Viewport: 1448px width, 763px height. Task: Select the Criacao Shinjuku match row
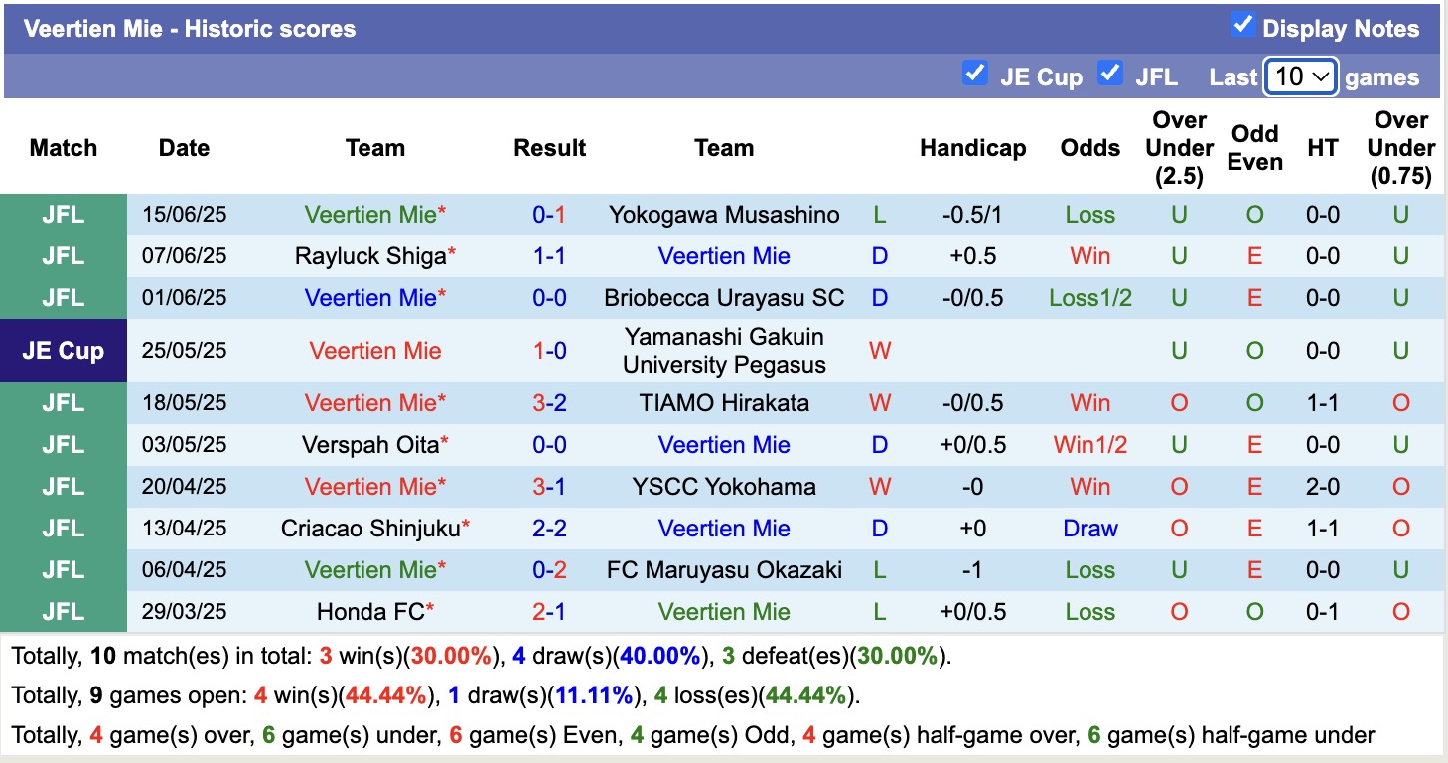373,529
